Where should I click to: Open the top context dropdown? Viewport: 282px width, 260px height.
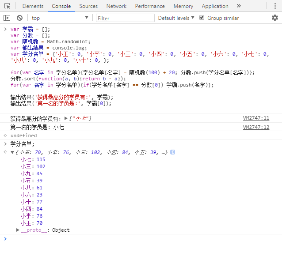coord(60,18)
